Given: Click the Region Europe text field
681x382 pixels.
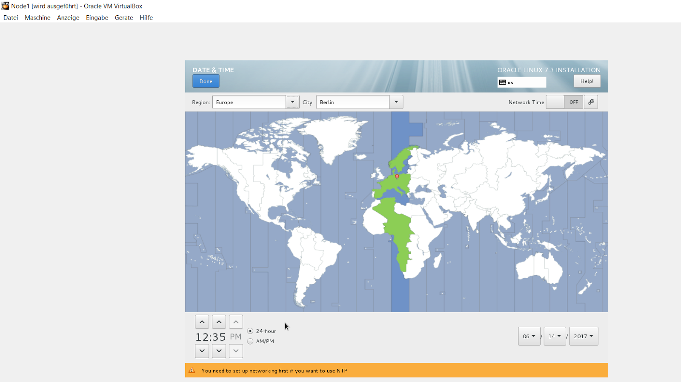Looking at the screenshot, I should tap(249, 102).
